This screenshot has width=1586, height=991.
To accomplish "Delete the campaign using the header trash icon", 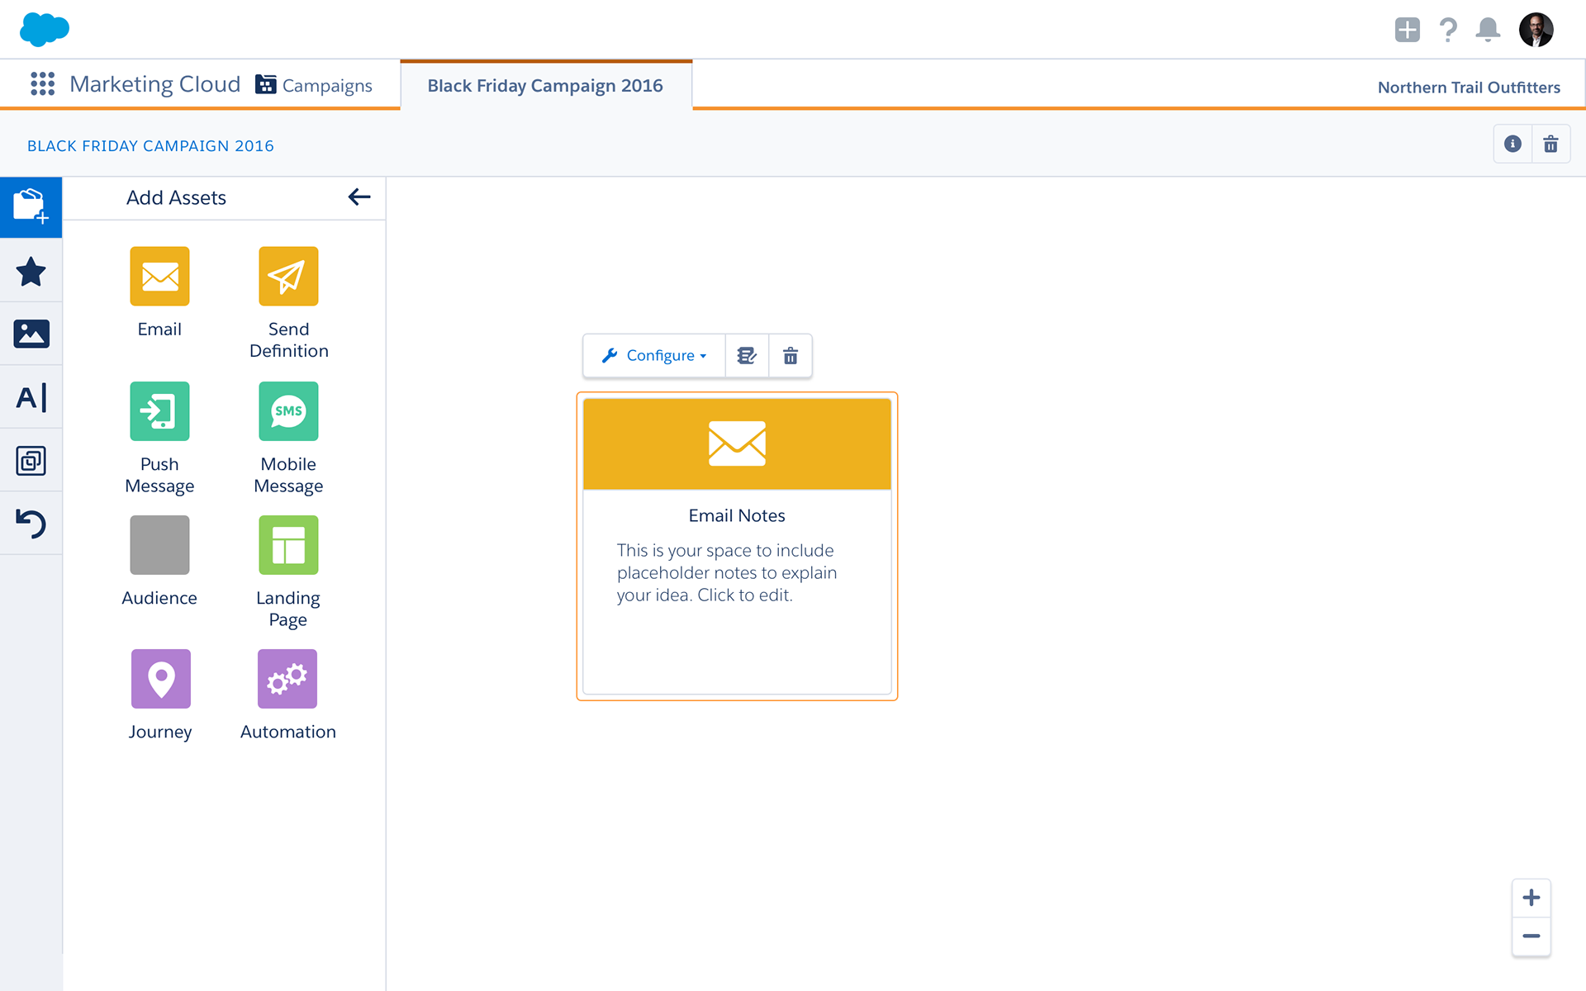I will (1550, 144).
